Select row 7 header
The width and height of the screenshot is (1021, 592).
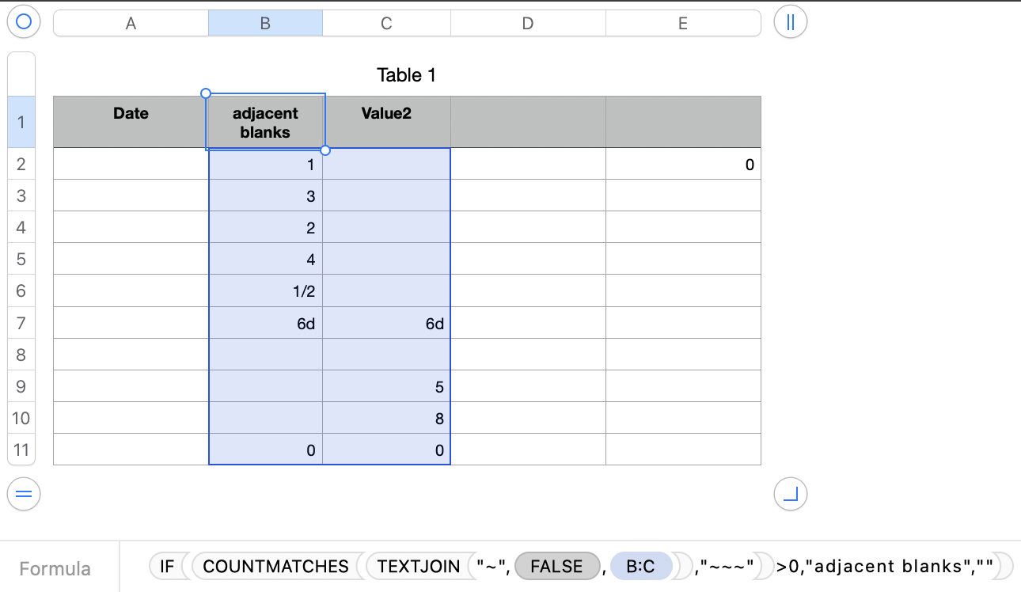coord(21,323)
